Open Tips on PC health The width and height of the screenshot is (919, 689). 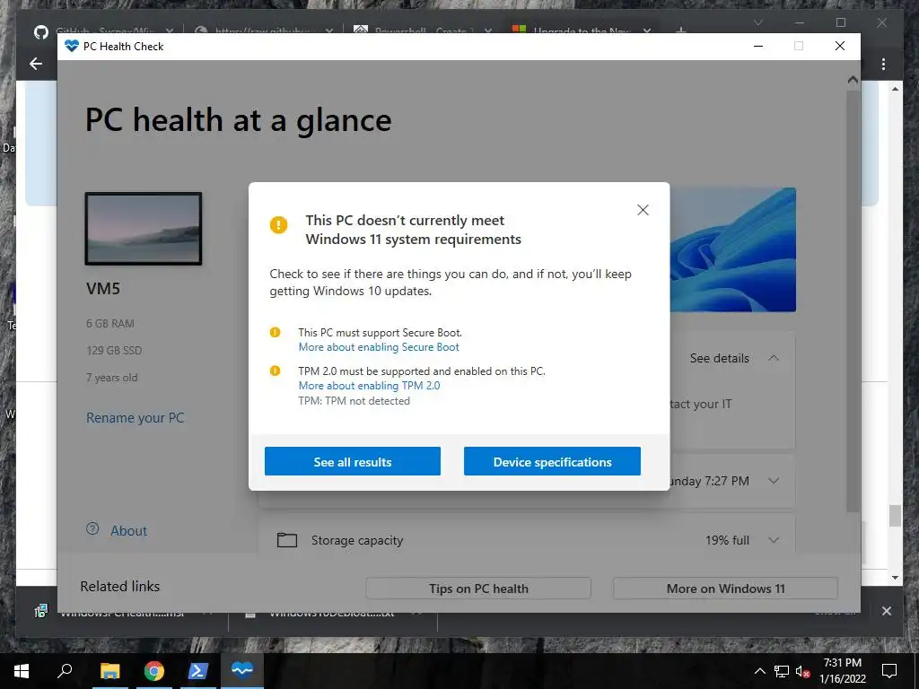pos(478,589)
